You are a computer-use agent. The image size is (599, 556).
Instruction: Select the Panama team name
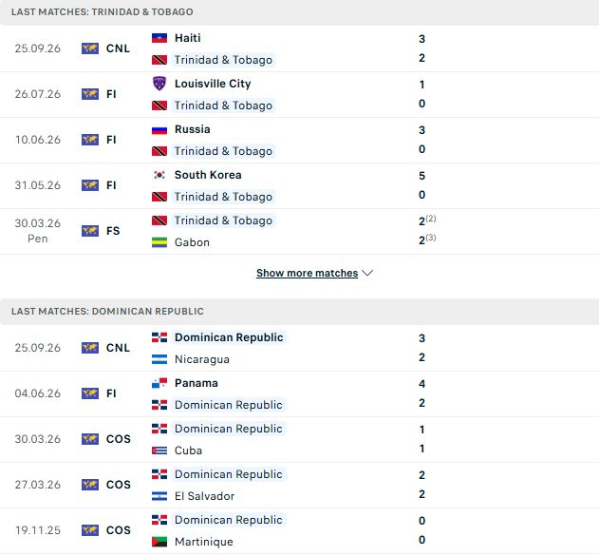[x=196, y=383]
